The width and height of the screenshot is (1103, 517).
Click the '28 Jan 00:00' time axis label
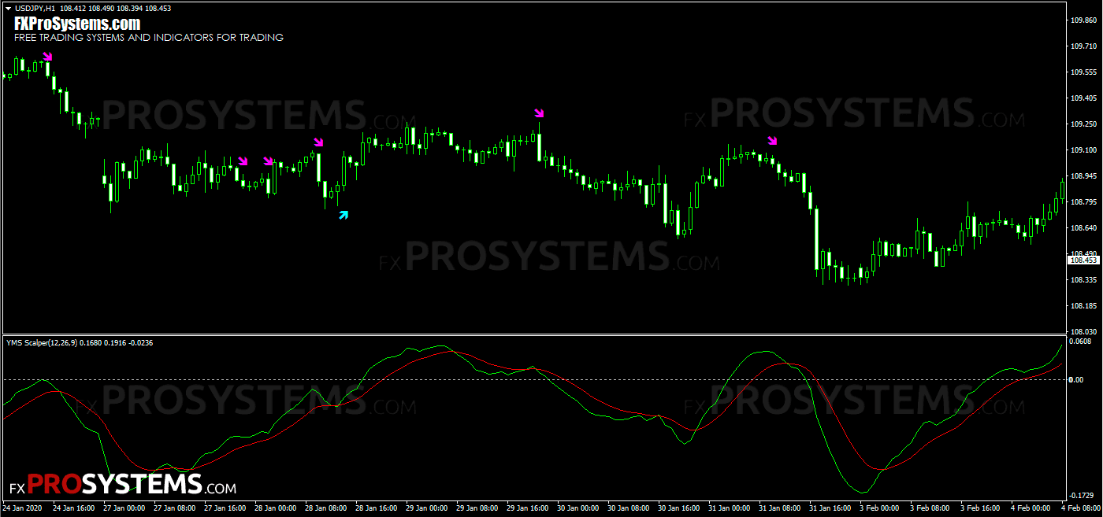pos(275,508)
